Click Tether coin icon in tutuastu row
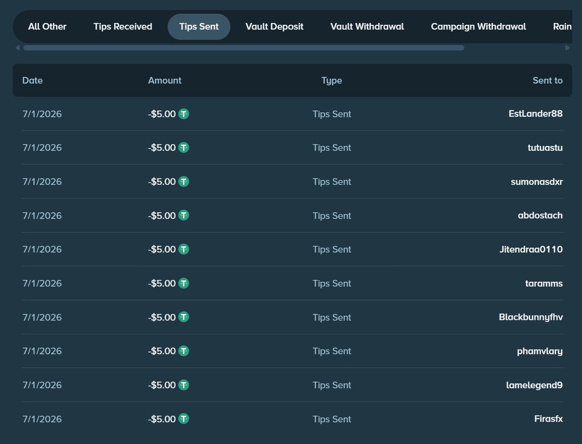The image size is (582, 444). coord(183,147)
